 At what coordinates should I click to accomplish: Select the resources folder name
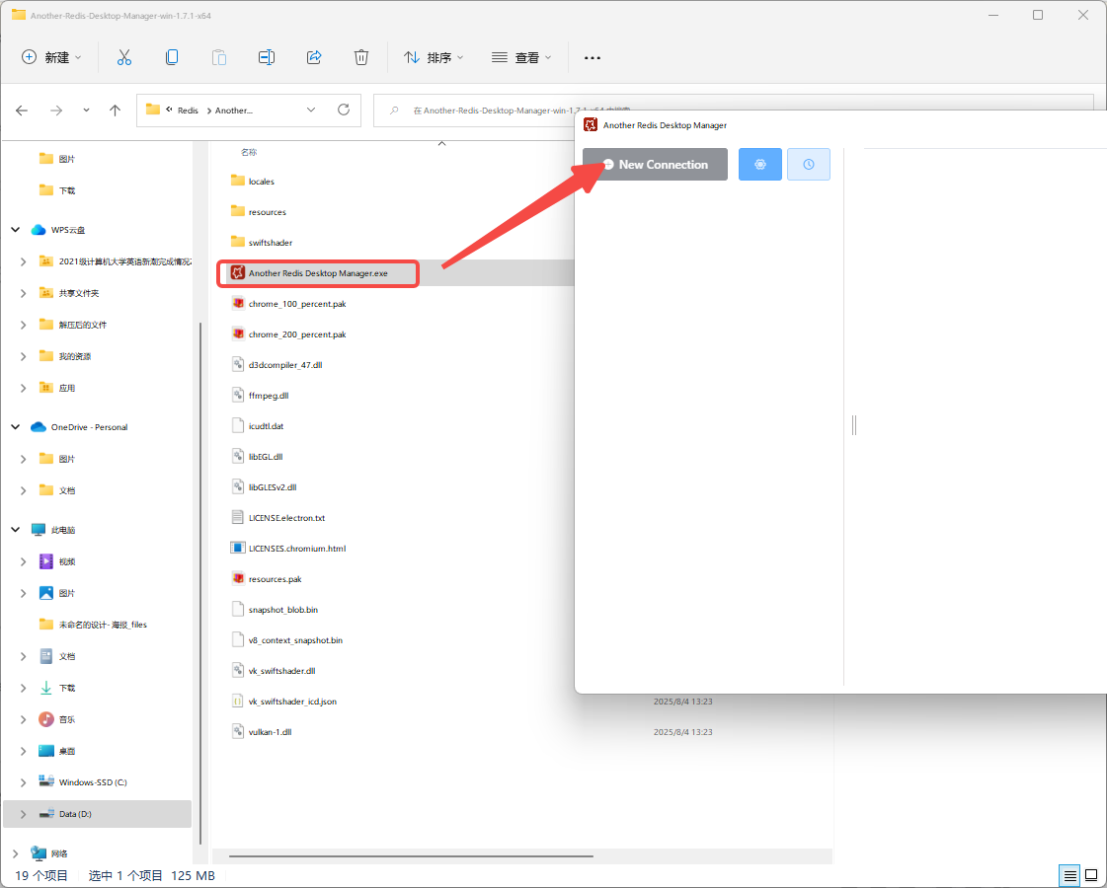(268, 211)
